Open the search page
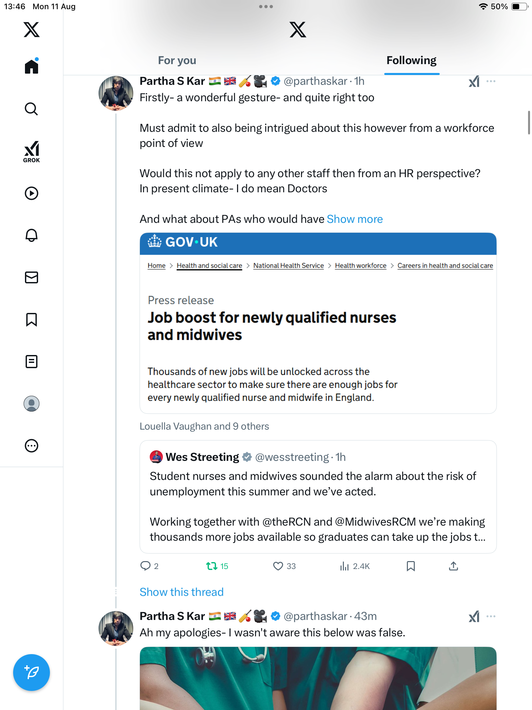Image resolution: width=532 pixels, height=710 pixels. (32, 109)
